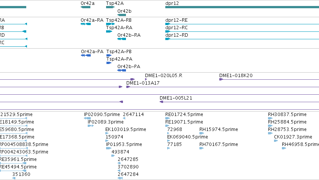Select the IP02089.3prime EST glyph

click(x=91, y=126)
